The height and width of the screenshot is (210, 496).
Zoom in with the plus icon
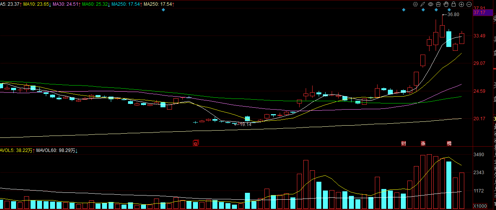click(461, 4)
